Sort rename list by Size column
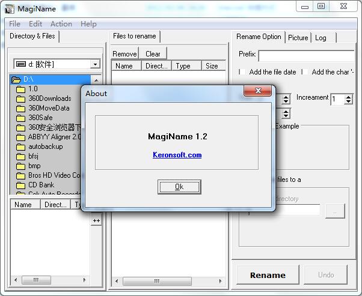The image size is (362, 296). (213, 66)
